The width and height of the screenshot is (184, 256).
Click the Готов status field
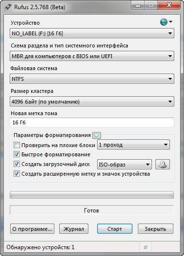click(x=92, y=210)
